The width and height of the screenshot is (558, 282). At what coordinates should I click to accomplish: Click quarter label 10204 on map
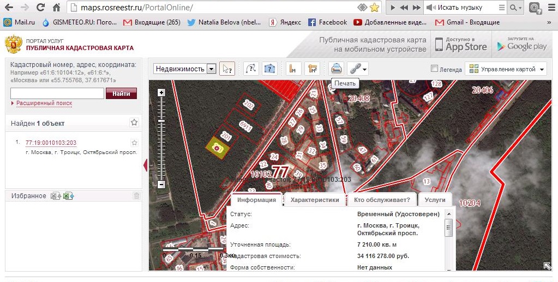[470, 203]
